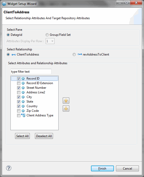Click the attribute icon beside Record ID
Image resolution: width=144 pixels, height=177 pixels.
23,79
